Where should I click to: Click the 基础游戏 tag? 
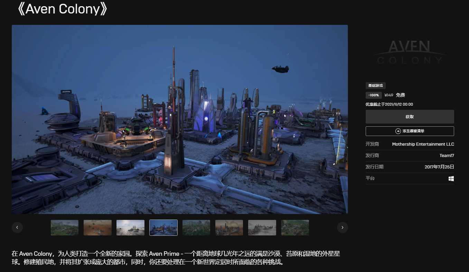(375, 85)
